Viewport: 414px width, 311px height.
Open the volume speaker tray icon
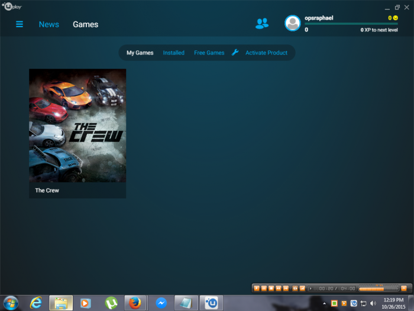[x=373, y=303]
